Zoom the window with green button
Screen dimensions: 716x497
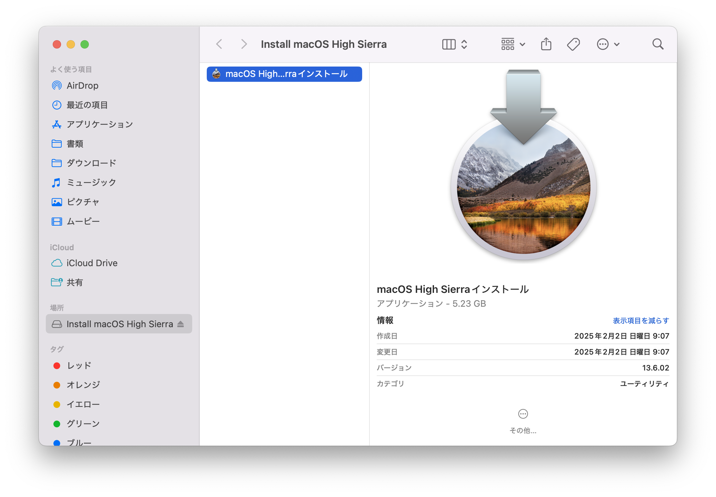(85, 44)
